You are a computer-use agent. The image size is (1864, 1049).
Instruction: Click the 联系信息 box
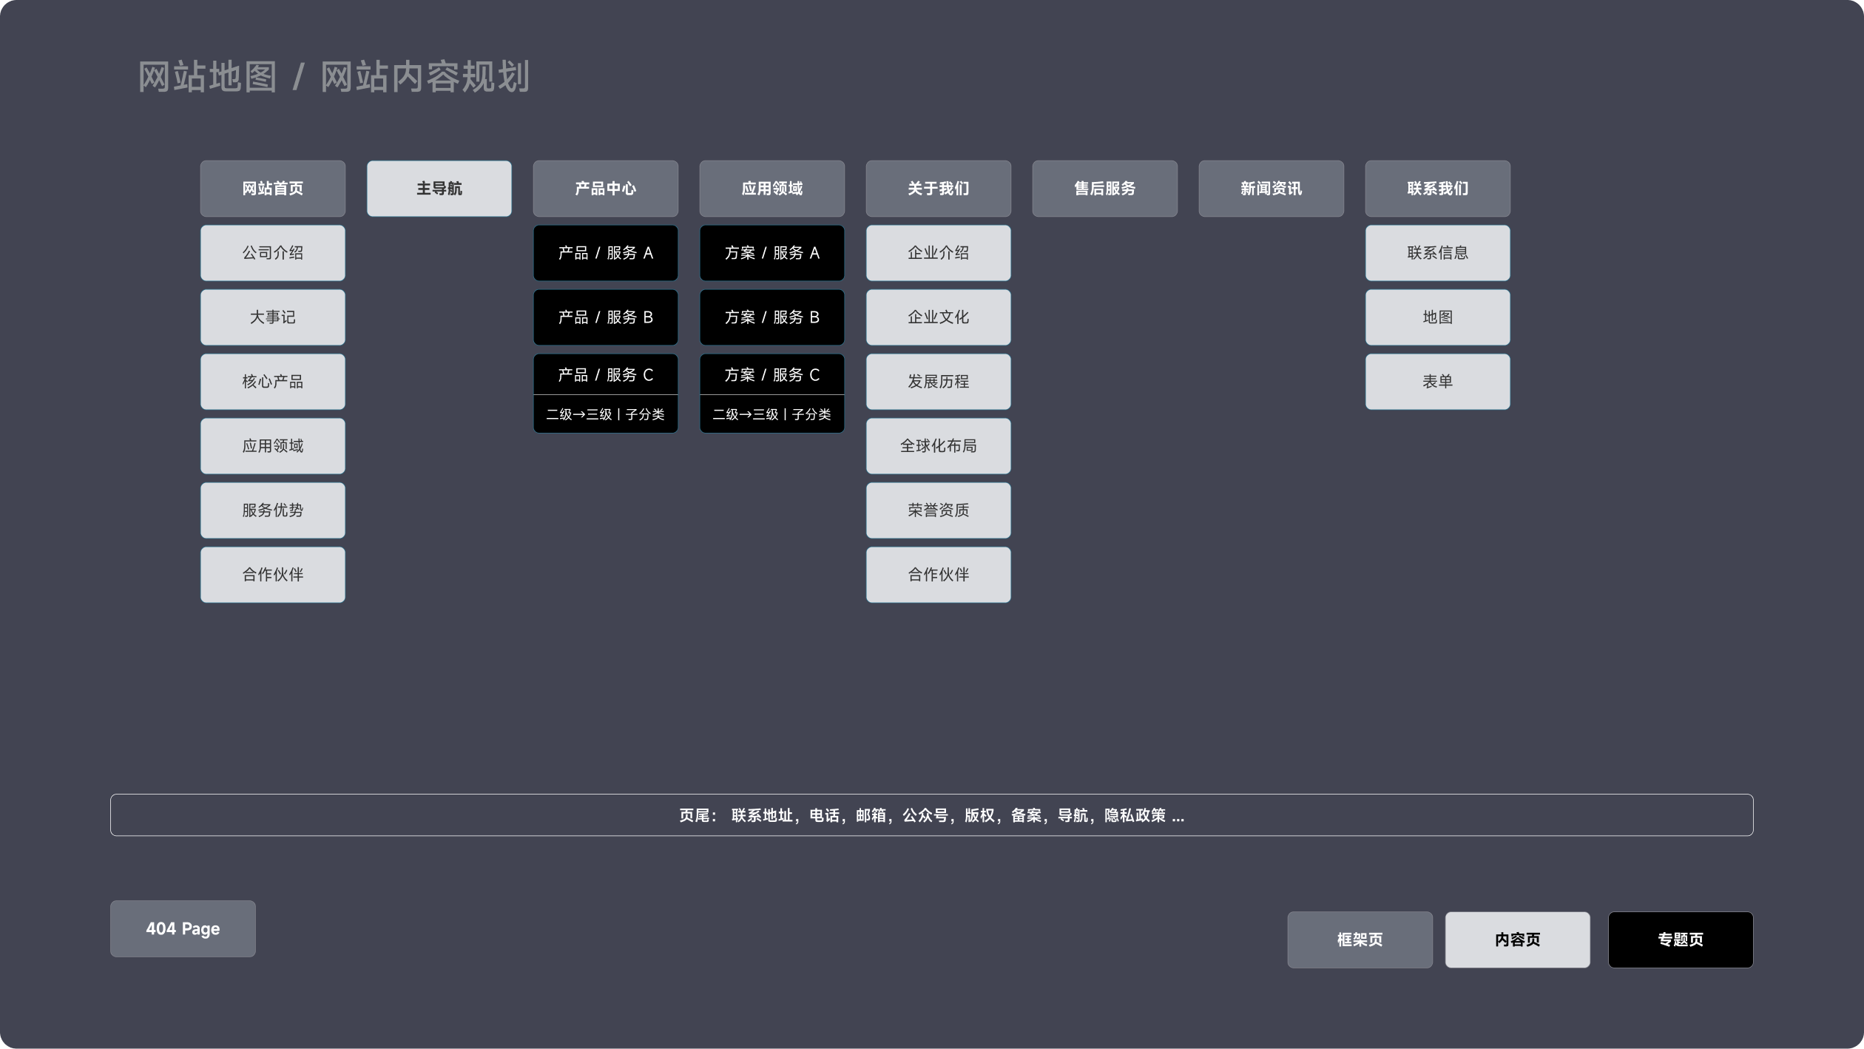click(x=1437, y=253)
